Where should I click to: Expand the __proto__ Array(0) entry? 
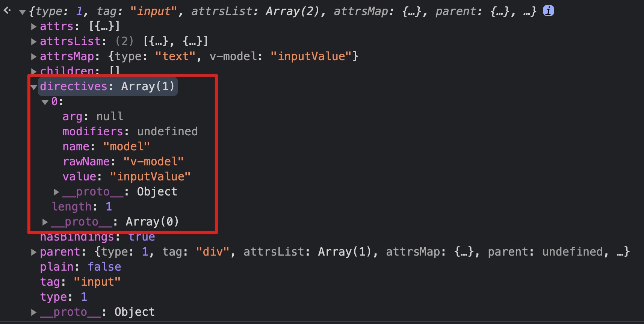coord(45,222)
